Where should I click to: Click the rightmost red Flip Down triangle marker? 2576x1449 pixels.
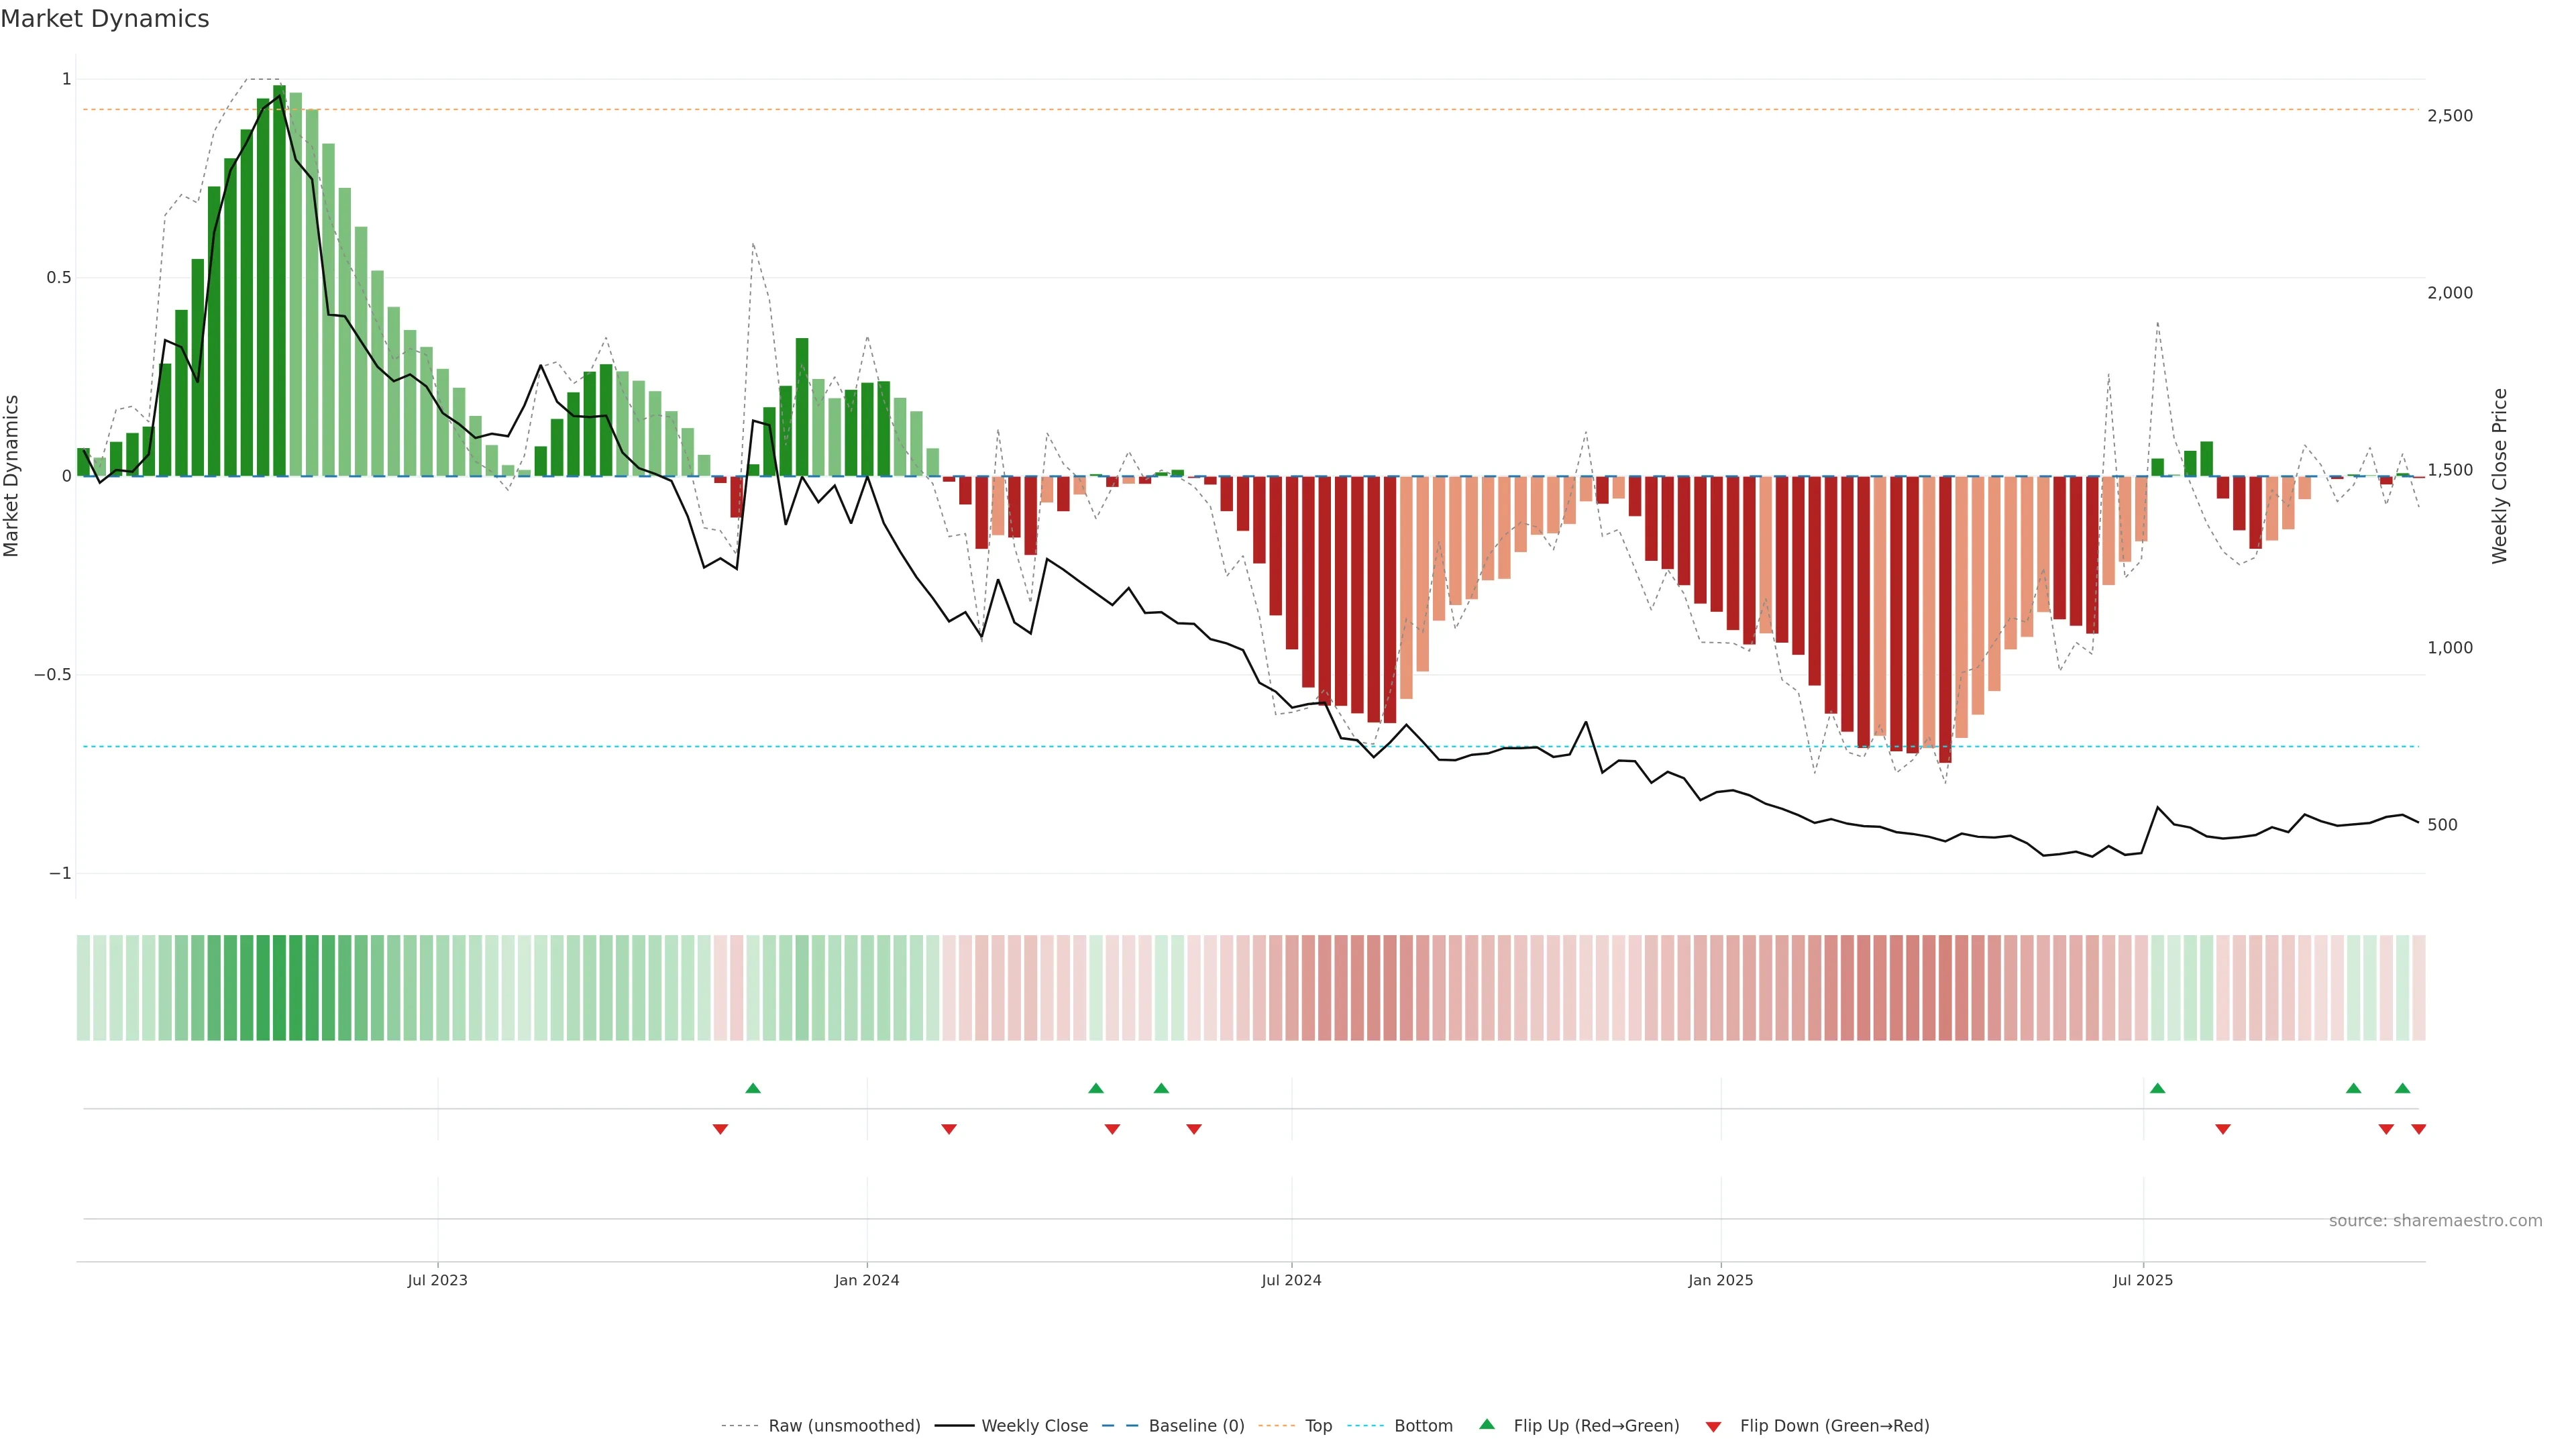[2418, 1129]
